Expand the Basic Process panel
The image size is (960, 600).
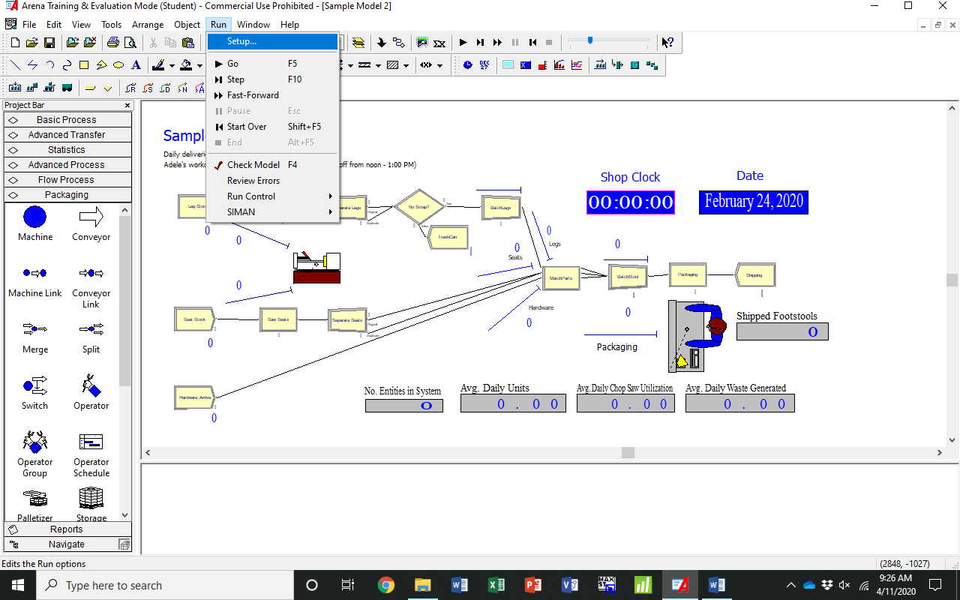67,119
